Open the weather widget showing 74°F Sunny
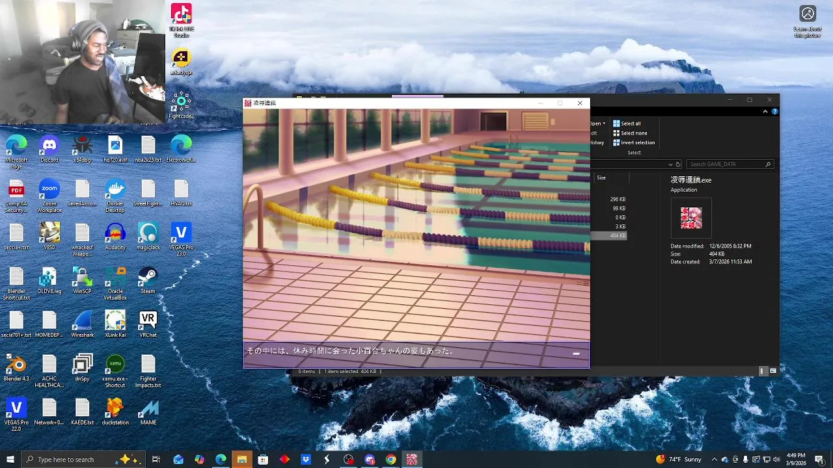833x468 pixels. [x=679, y=460]
